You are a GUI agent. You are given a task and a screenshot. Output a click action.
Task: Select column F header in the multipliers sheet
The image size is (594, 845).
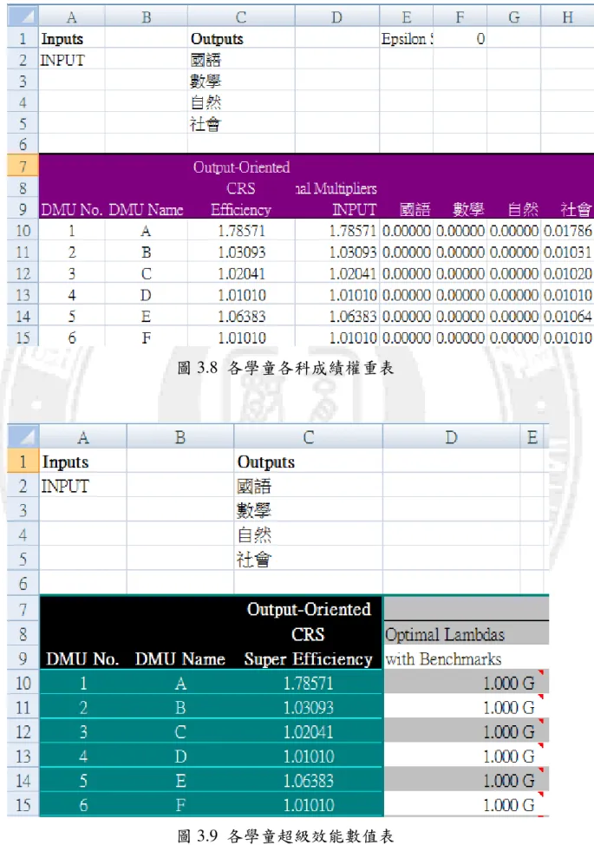[x=460, y=17]
